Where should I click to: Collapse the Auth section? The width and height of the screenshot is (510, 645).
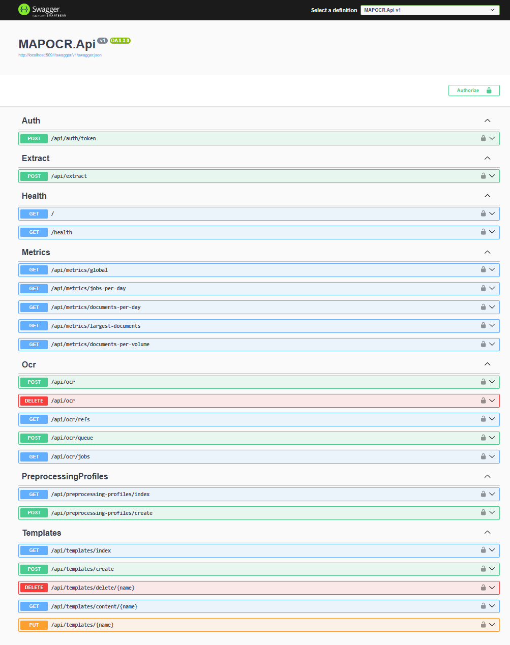[x=487, y=120]
